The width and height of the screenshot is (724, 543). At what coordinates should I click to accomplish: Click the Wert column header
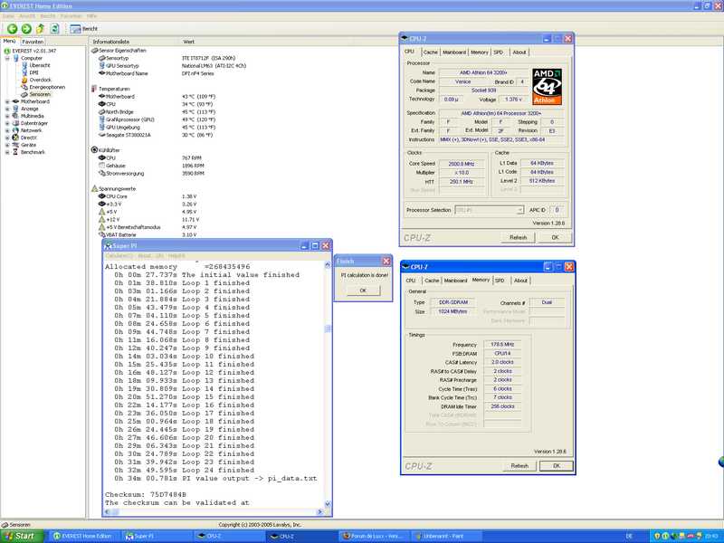coord(189,42)
